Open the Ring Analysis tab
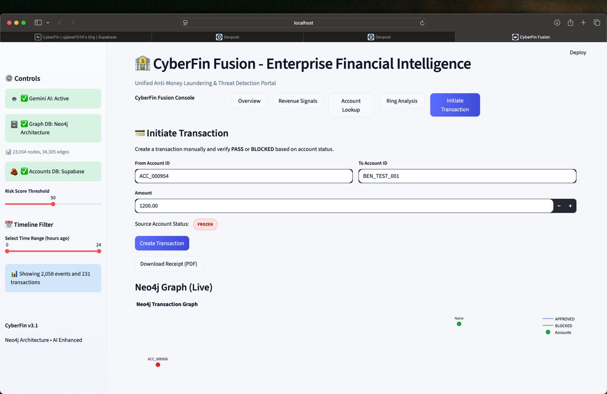This screenshot has width=607, height=394. [402, 101]
